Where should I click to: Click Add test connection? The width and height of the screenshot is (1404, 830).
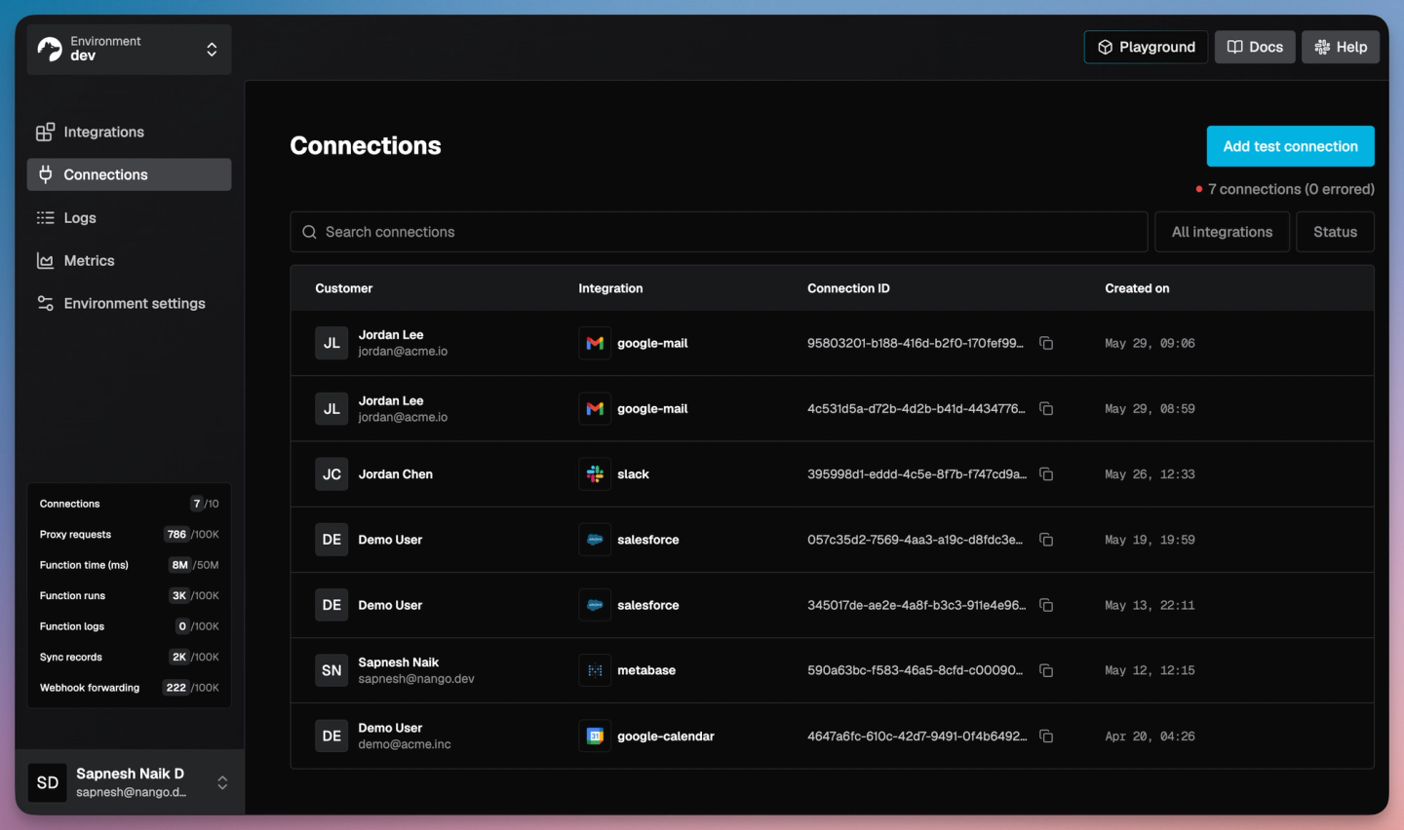tap(1290, 146)
